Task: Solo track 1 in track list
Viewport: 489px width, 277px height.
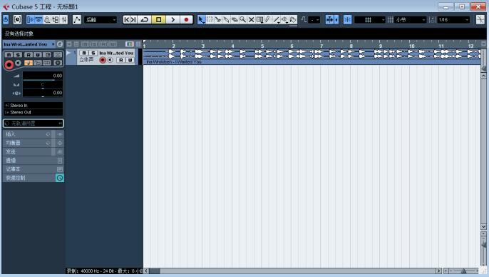Action: pyautogui.click(x=93, y=53)
